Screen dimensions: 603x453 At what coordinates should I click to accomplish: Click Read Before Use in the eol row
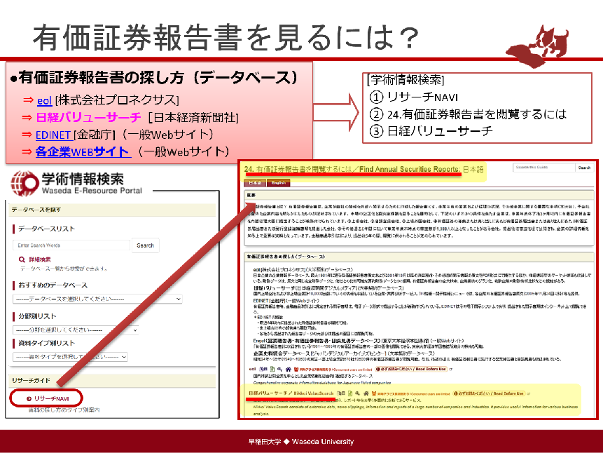(x=412, y=369)
